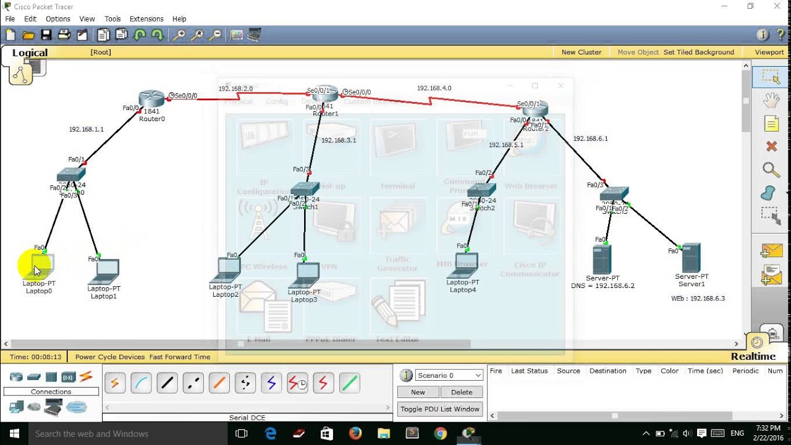Click the Paste toolbar icon
The height and width of the screenshot is (445, 791).
(121, 35)
